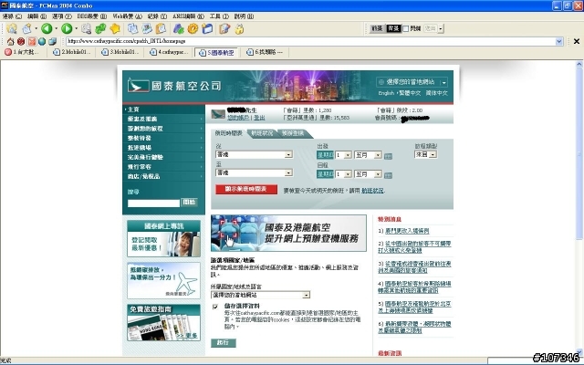
Task: Select the third tab of flight search panel
Action: [x=293, y=133]
